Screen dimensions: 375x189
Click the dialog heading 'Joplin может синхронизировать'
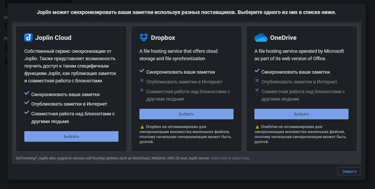(x=186, y=12)
